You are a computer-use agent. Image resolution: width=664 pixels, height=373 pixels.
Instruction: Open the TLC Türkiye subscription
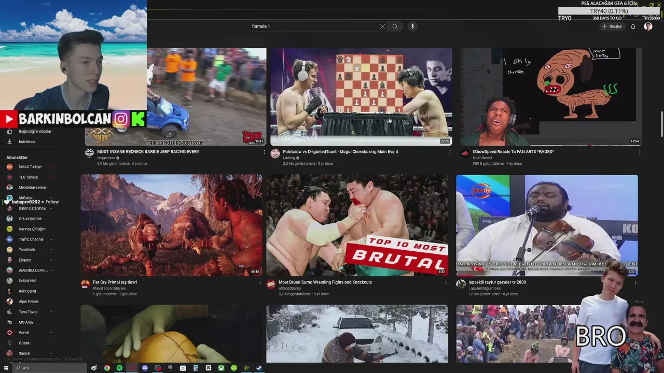(x=28, y=177)
